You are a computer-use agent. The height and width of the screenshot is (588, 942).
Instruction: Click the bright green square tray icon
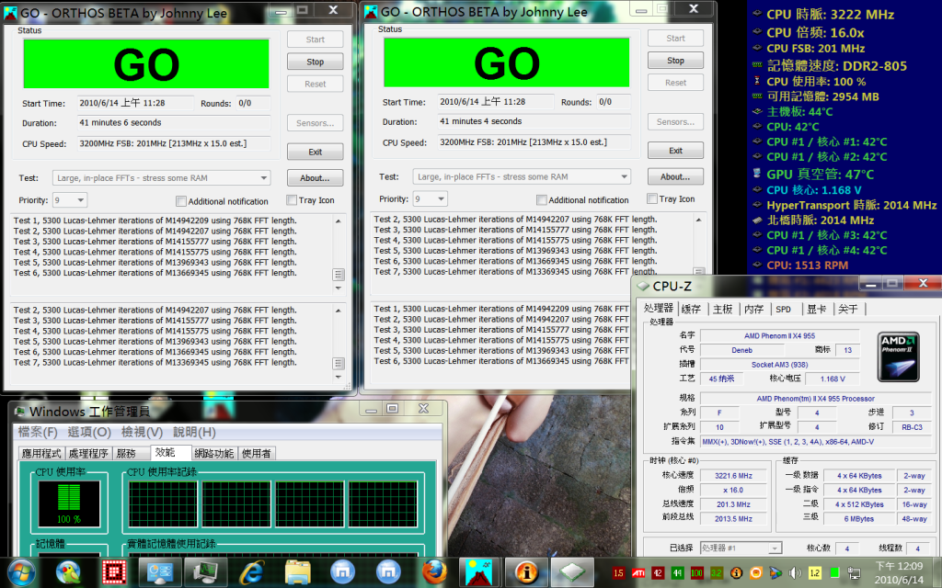click(x=834, y=573)
